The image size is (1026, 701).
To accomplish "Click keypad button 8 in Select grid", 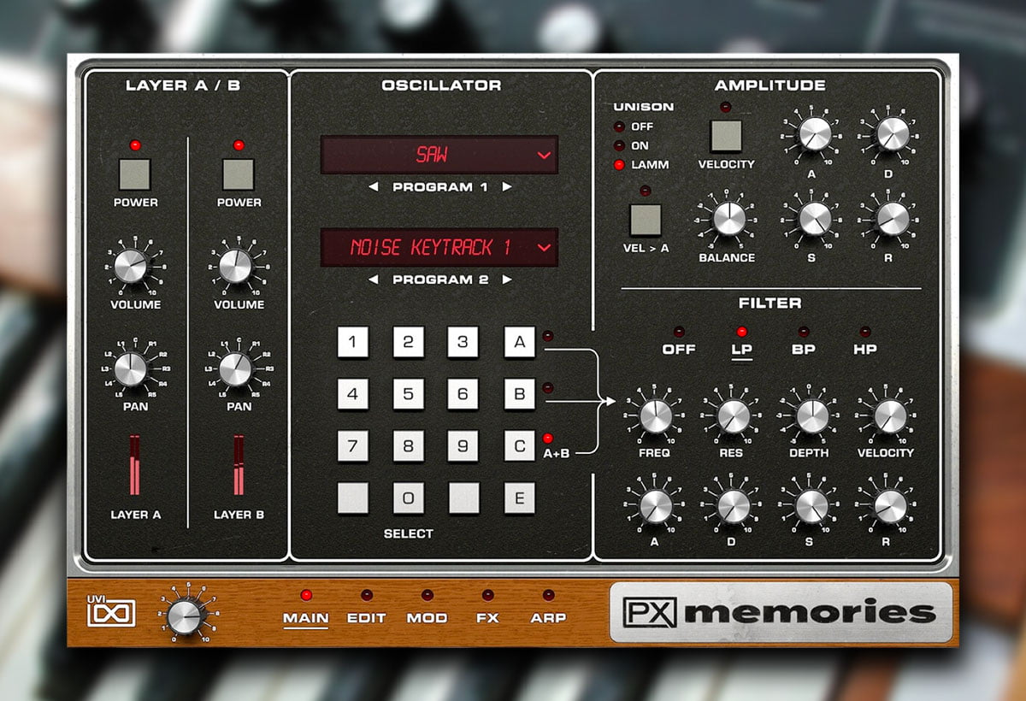I will 409,446.
